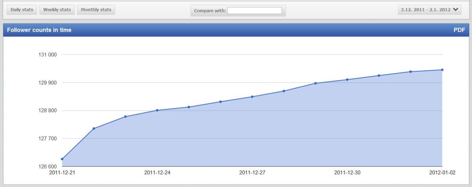Select the 2011-12-29 data point

click(x=315, y=83)
